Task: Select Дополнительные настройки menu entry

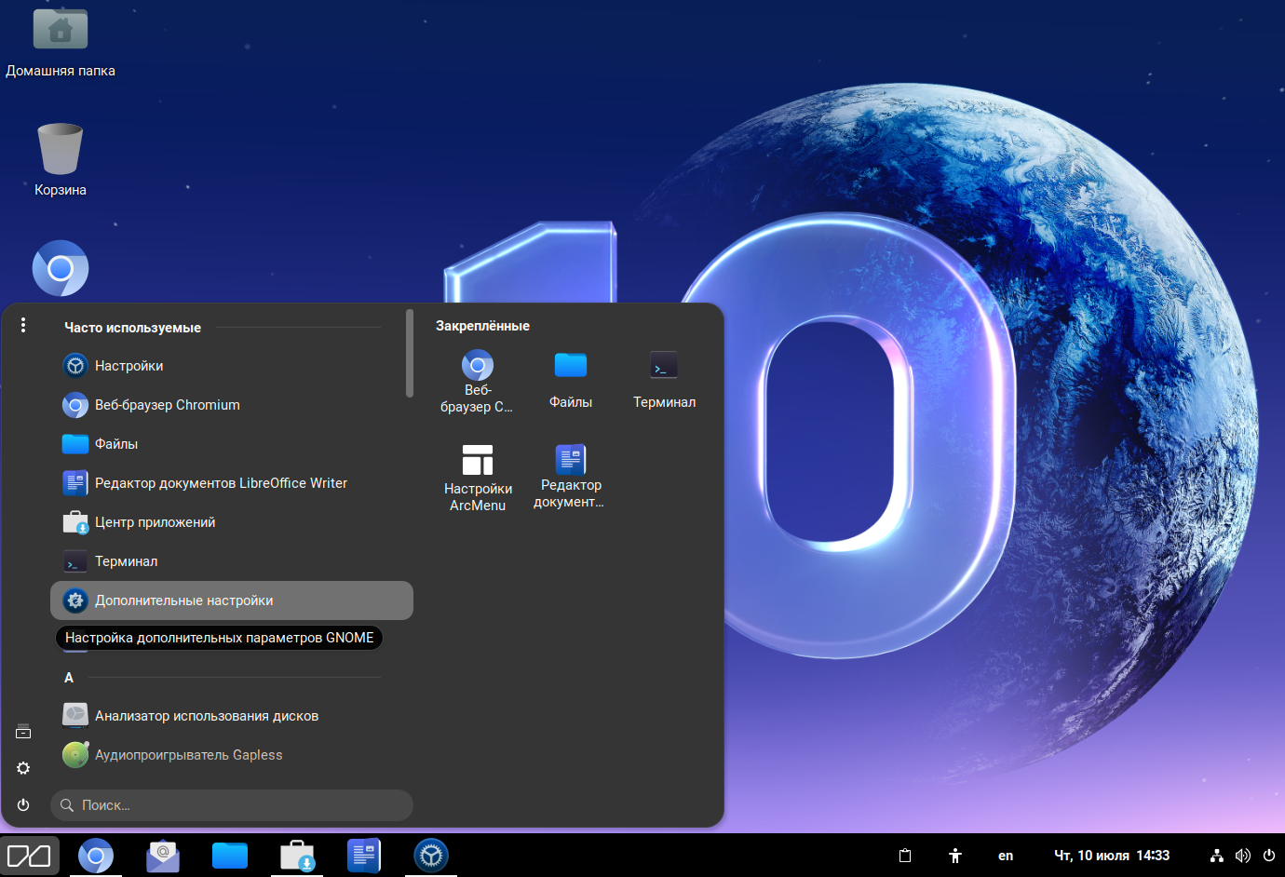Action: [231, 600]
